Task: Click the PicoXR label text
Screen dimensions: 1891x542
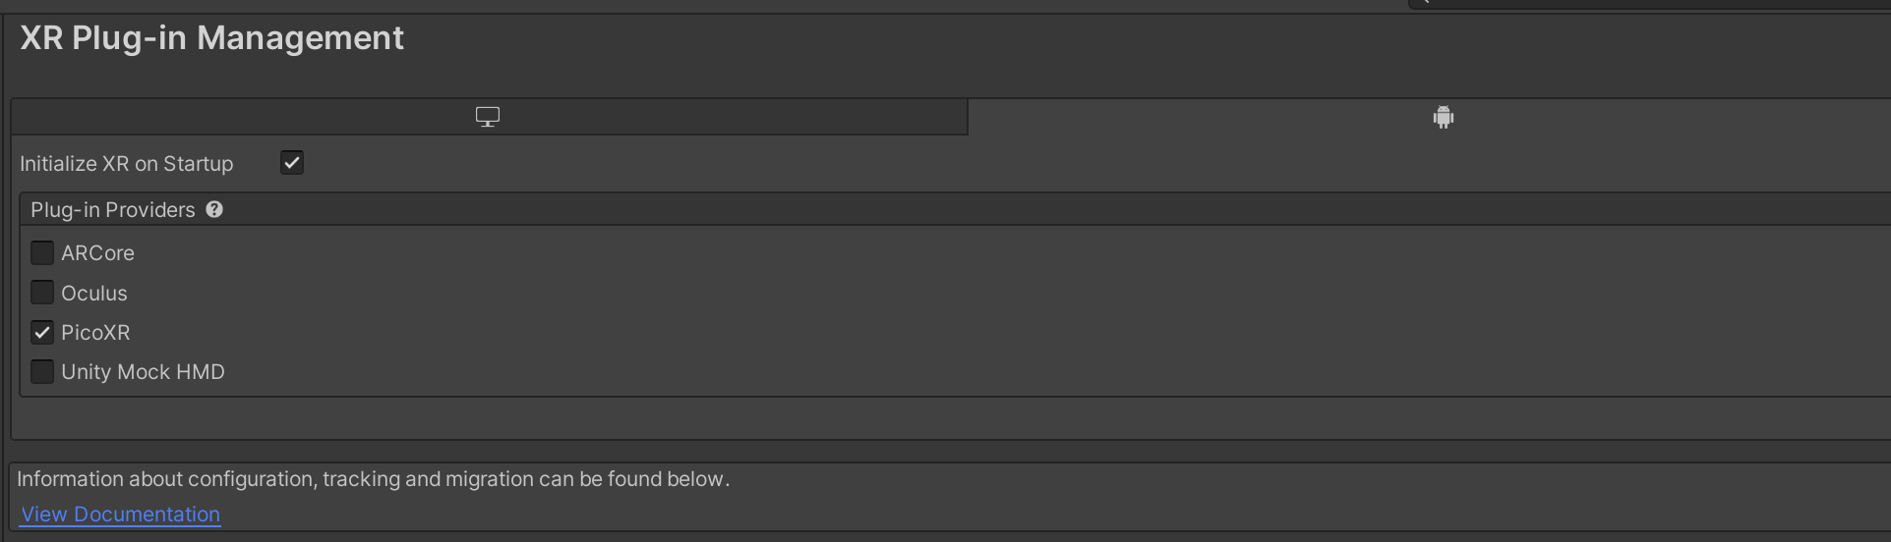Action: 95,333
